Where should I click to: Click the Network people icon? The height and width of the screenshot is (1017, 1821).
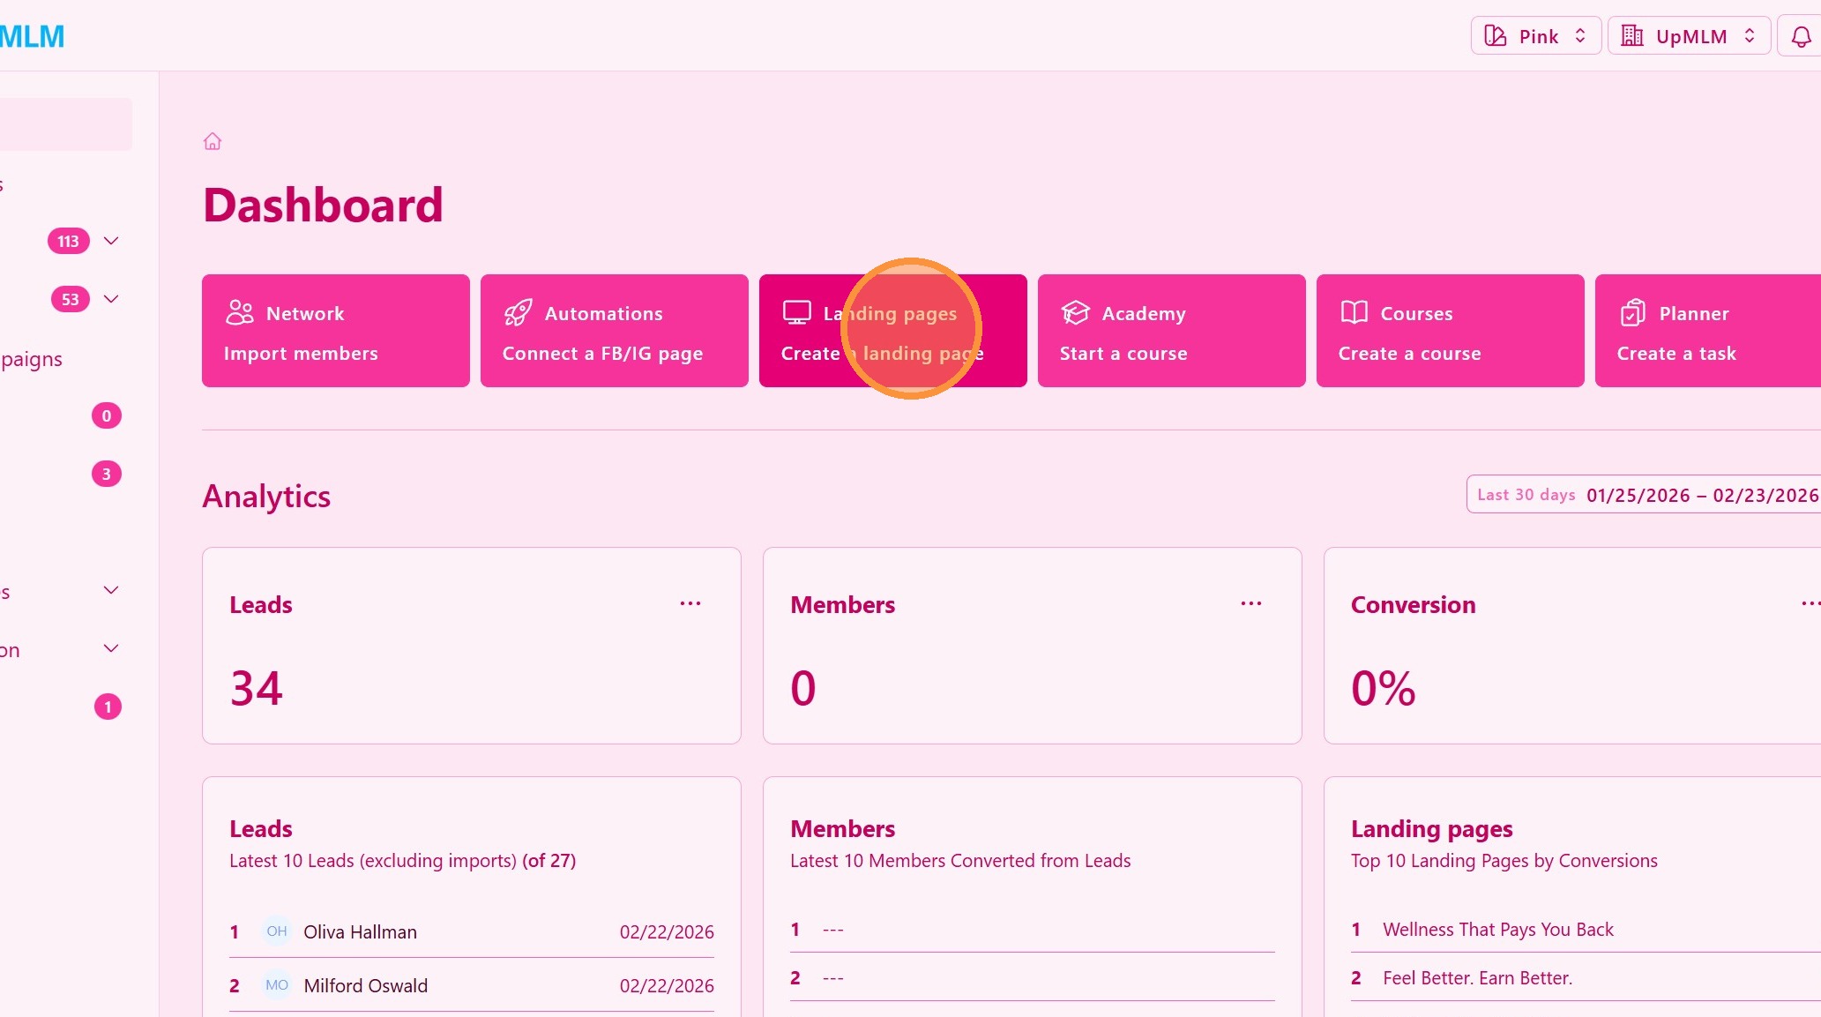tap(240, 312)
